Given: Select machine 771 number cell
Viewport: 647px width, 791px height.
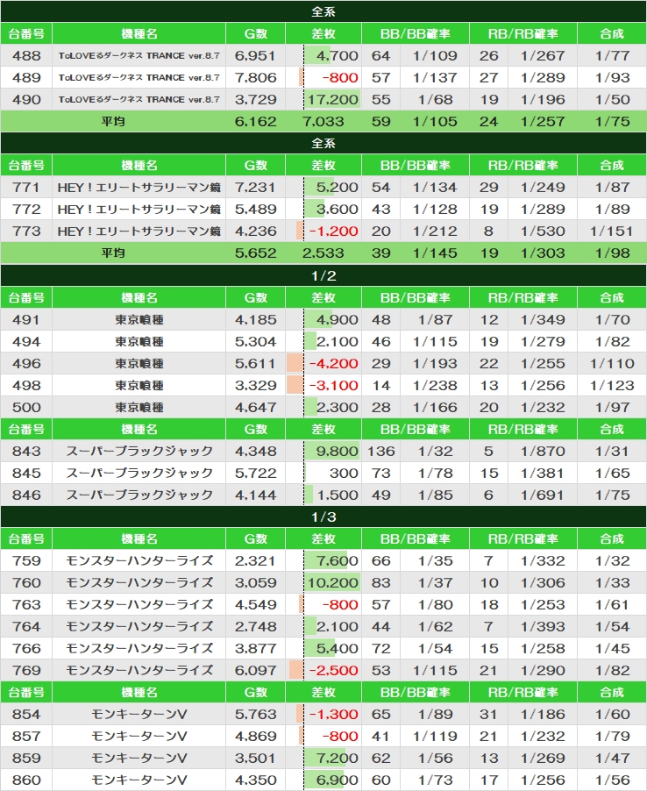Looking at the screenshot, I should pyautogui.click(x=26, y=187).
